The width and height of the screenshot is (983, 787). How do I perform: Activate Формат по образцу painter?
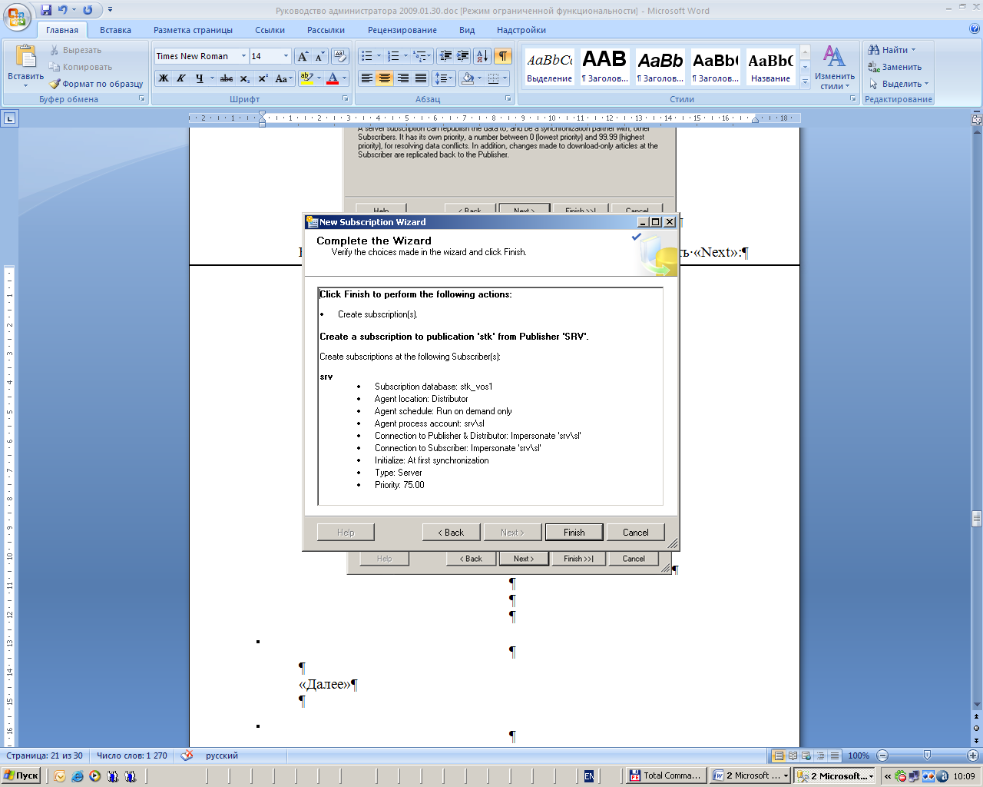96,84
